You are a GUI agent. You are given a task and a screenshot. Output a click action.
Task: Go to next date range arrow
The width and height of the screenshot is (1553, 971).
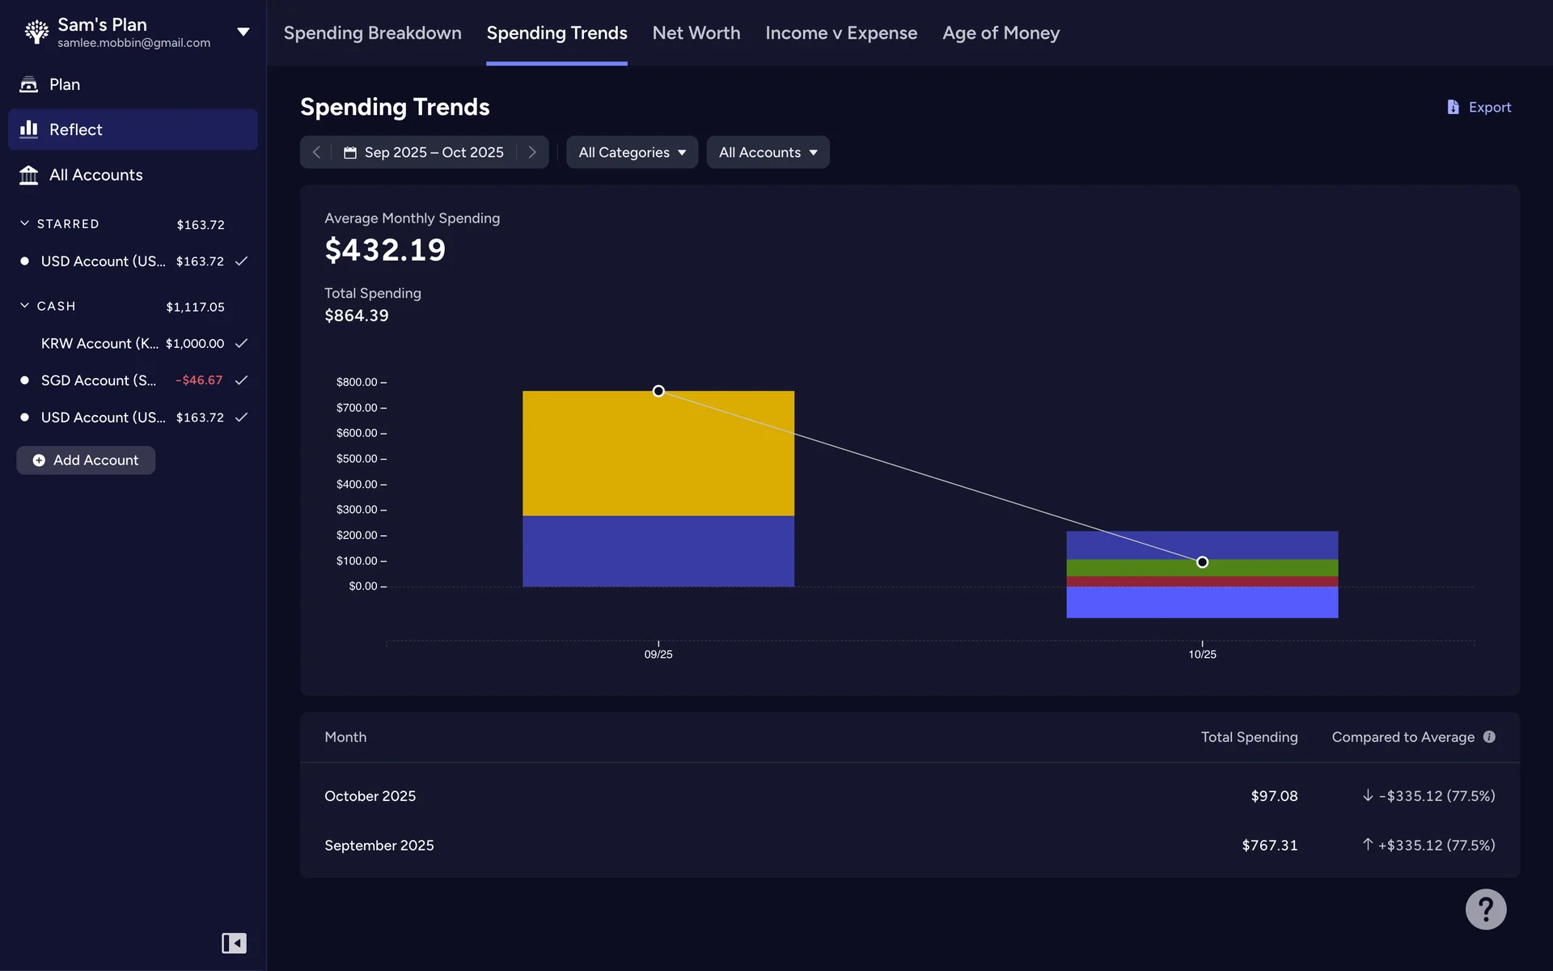(x=532, y=152)
